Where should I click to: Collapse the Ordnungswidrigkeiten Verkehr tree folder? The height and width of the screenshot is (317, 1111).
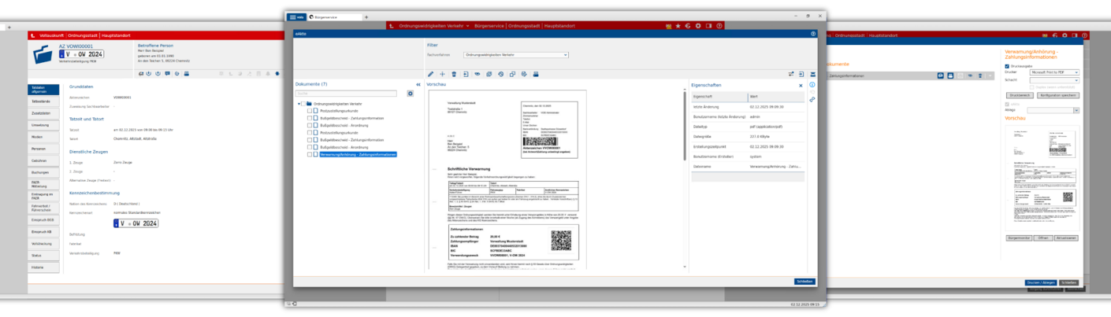click(x=299, y=104)
